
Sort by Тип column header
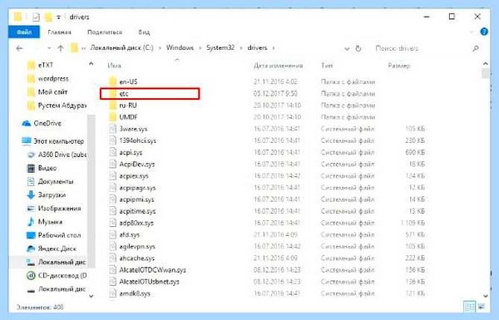327,66
